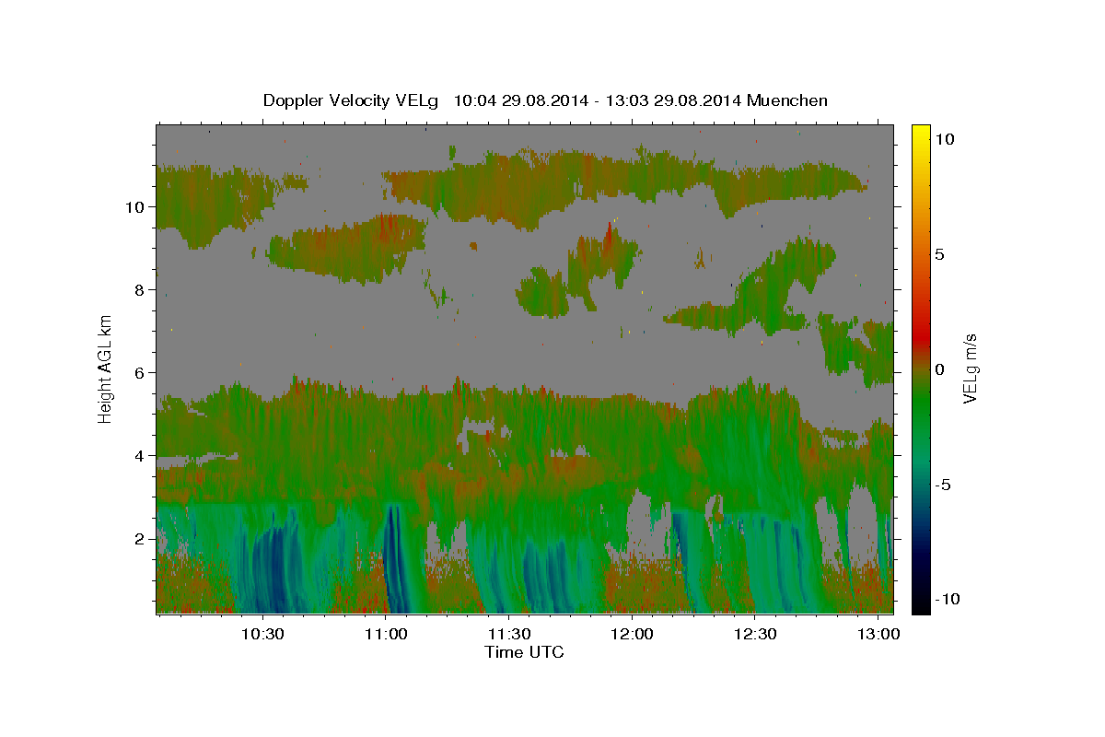The width and height of the screenshot is (1105, 737).
Task: Click the 'Muenchen' location in the title
Action: pyautogui.click(x=787, y=100)
